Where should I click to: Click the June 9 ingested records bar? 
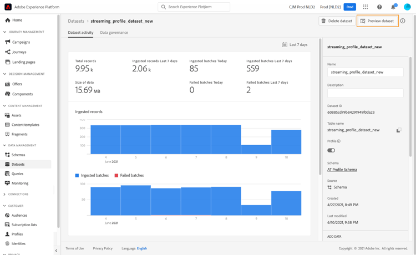(256, 150)
